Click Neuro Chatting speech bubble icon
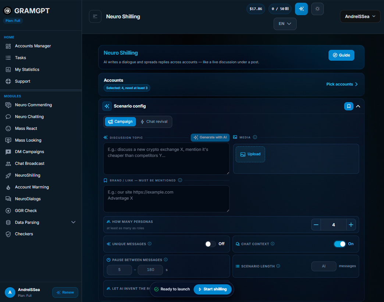This screenshot has height=302, width=384. (x=8, y=117)
